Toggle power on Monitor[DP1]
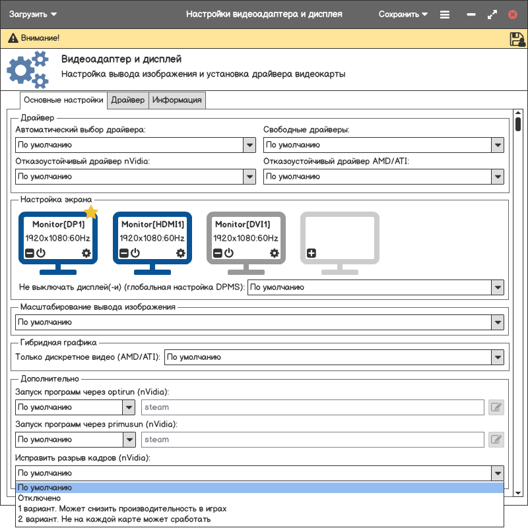Screen dimensions: 528x528 click(x=41, y=253)
